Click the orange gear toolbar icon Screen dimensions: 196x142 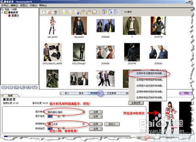pos(49,12)
